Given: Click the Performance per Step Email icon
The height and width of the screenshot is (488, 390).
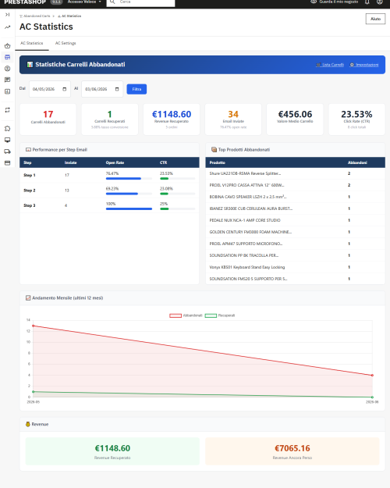Looking at the screenshot, I should tap(28, 150).
